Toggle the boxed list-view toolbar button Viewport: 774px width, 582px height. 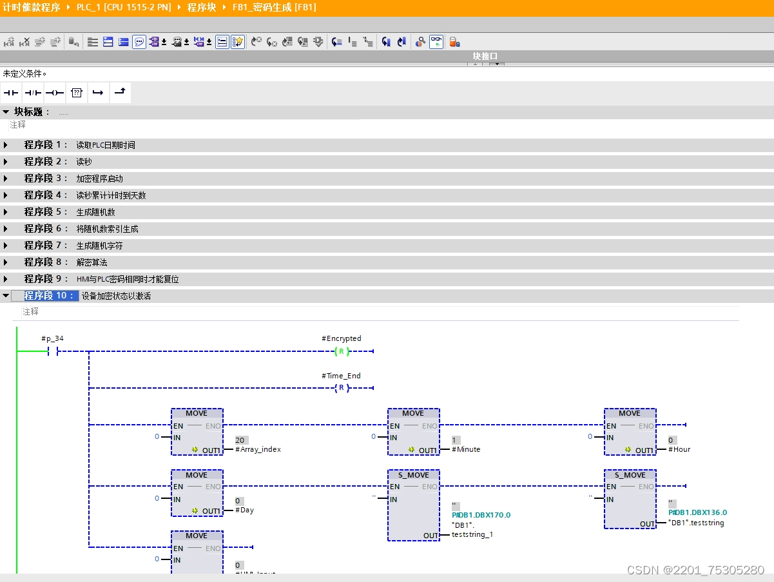point(222,42)
